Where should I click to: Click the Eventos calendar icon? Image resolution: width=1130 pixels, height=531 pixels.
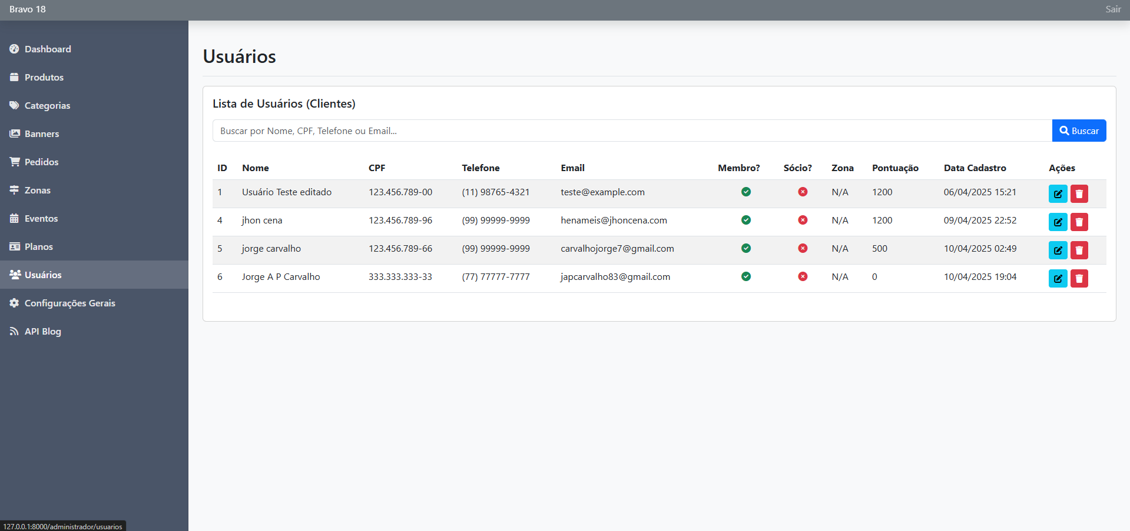tap(14, 218)
